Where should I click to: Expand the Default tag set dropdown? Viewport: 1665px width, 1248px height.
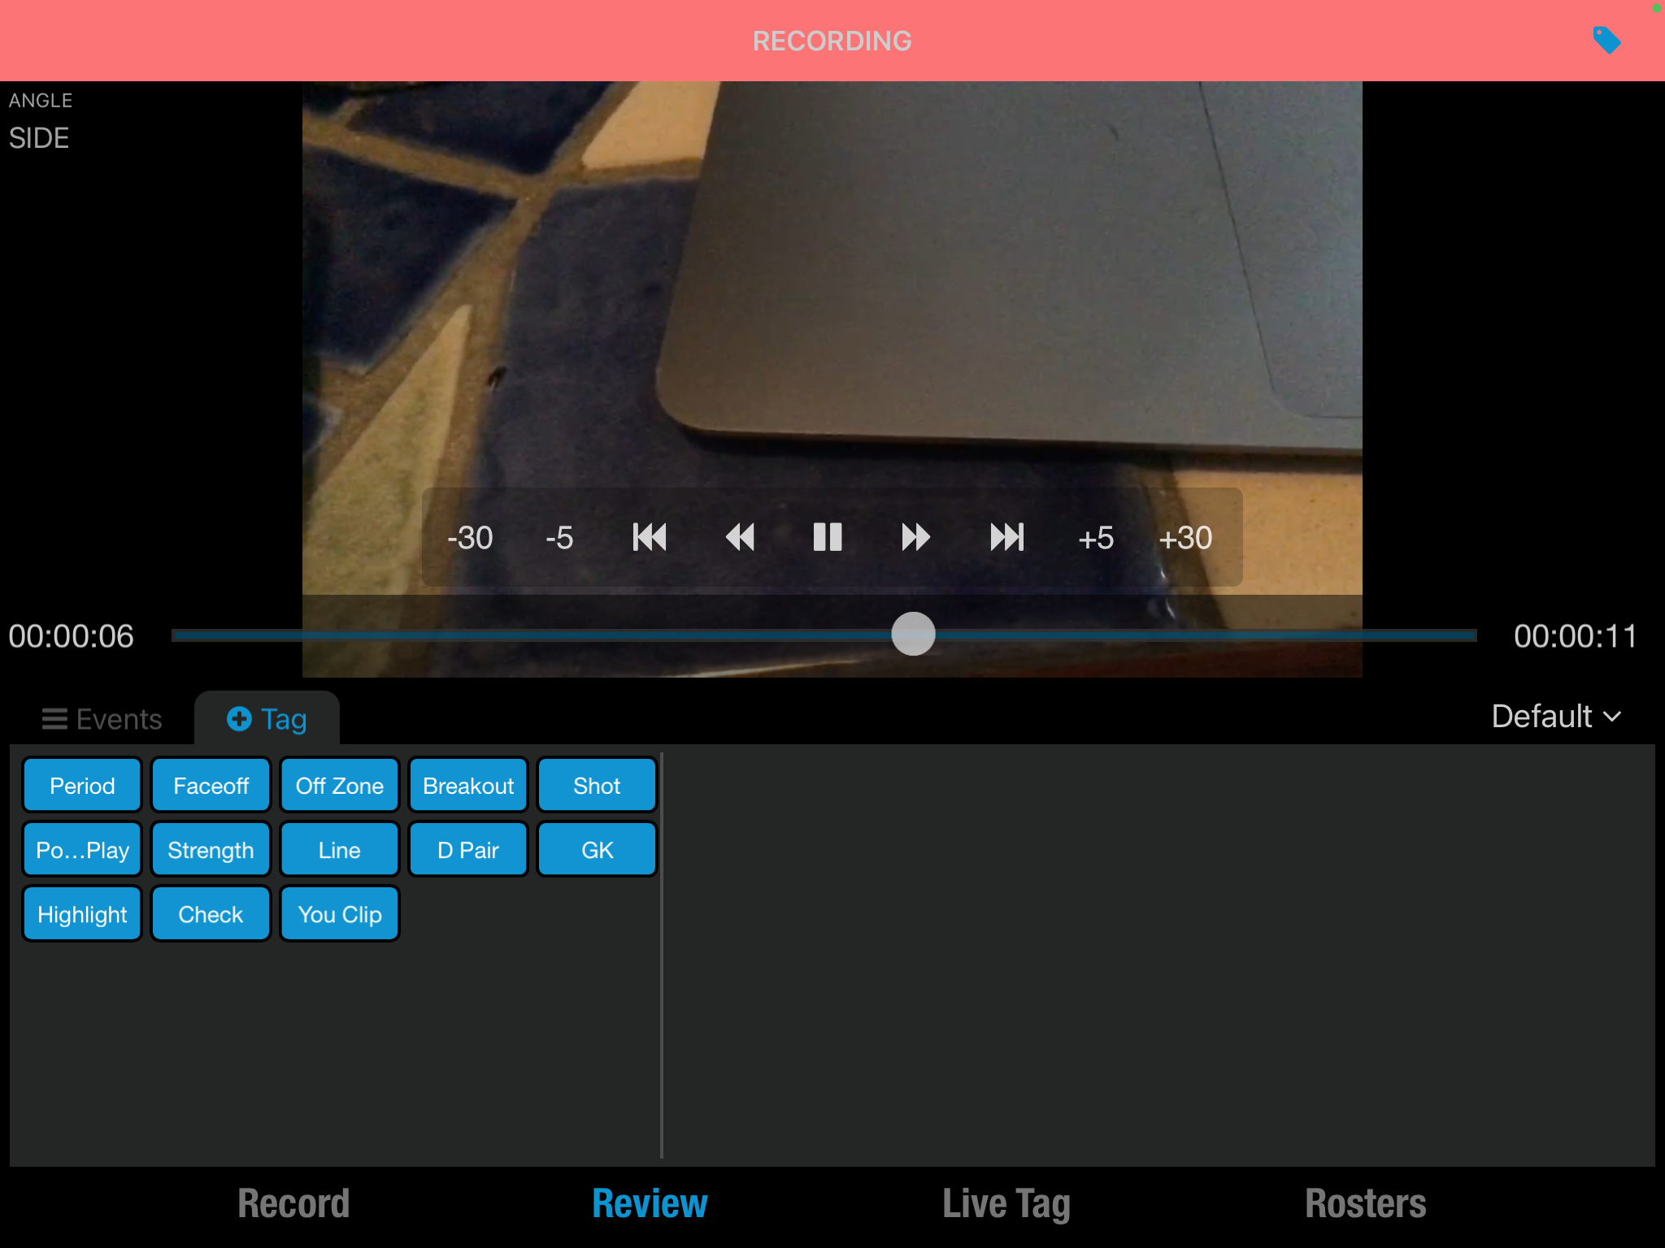[x=1556, y=717]
